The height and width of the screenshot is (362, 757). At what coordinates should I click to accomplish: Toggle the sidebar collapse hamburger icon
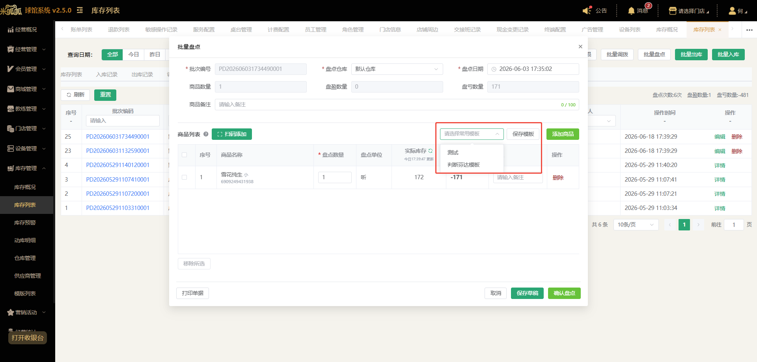tap(80, 10)
